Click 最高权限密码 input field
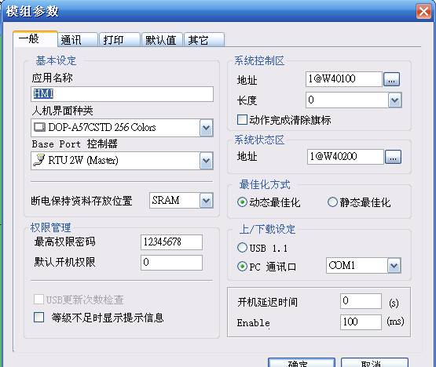 coord(171,242)
